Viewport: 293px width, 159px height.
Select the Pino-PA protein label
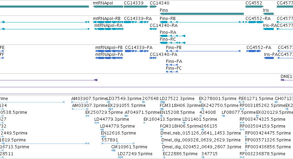click(174, 61)
